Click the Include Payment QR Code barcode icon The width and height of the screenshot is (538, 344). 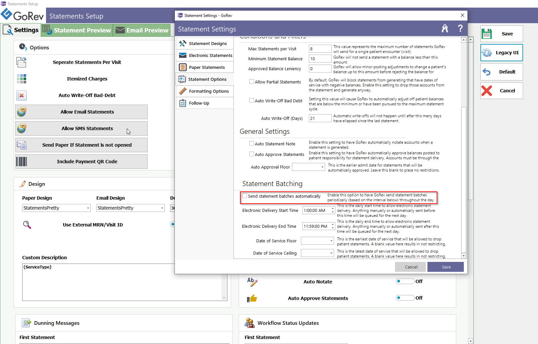[x=22, y=162]
